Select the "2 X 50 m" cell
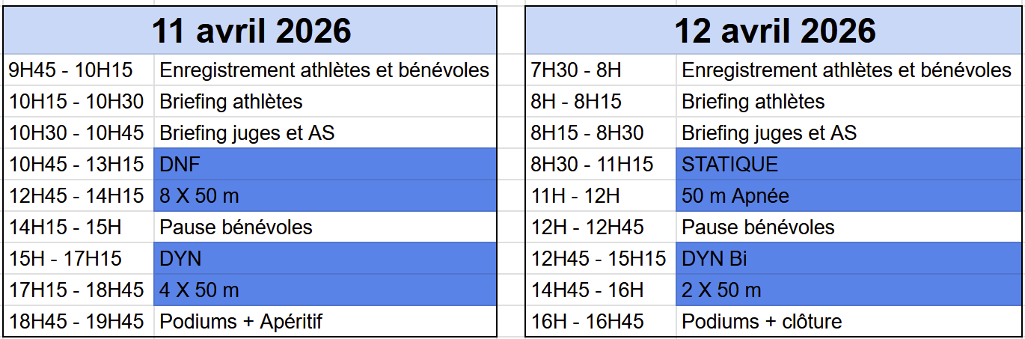 point(848,290)
